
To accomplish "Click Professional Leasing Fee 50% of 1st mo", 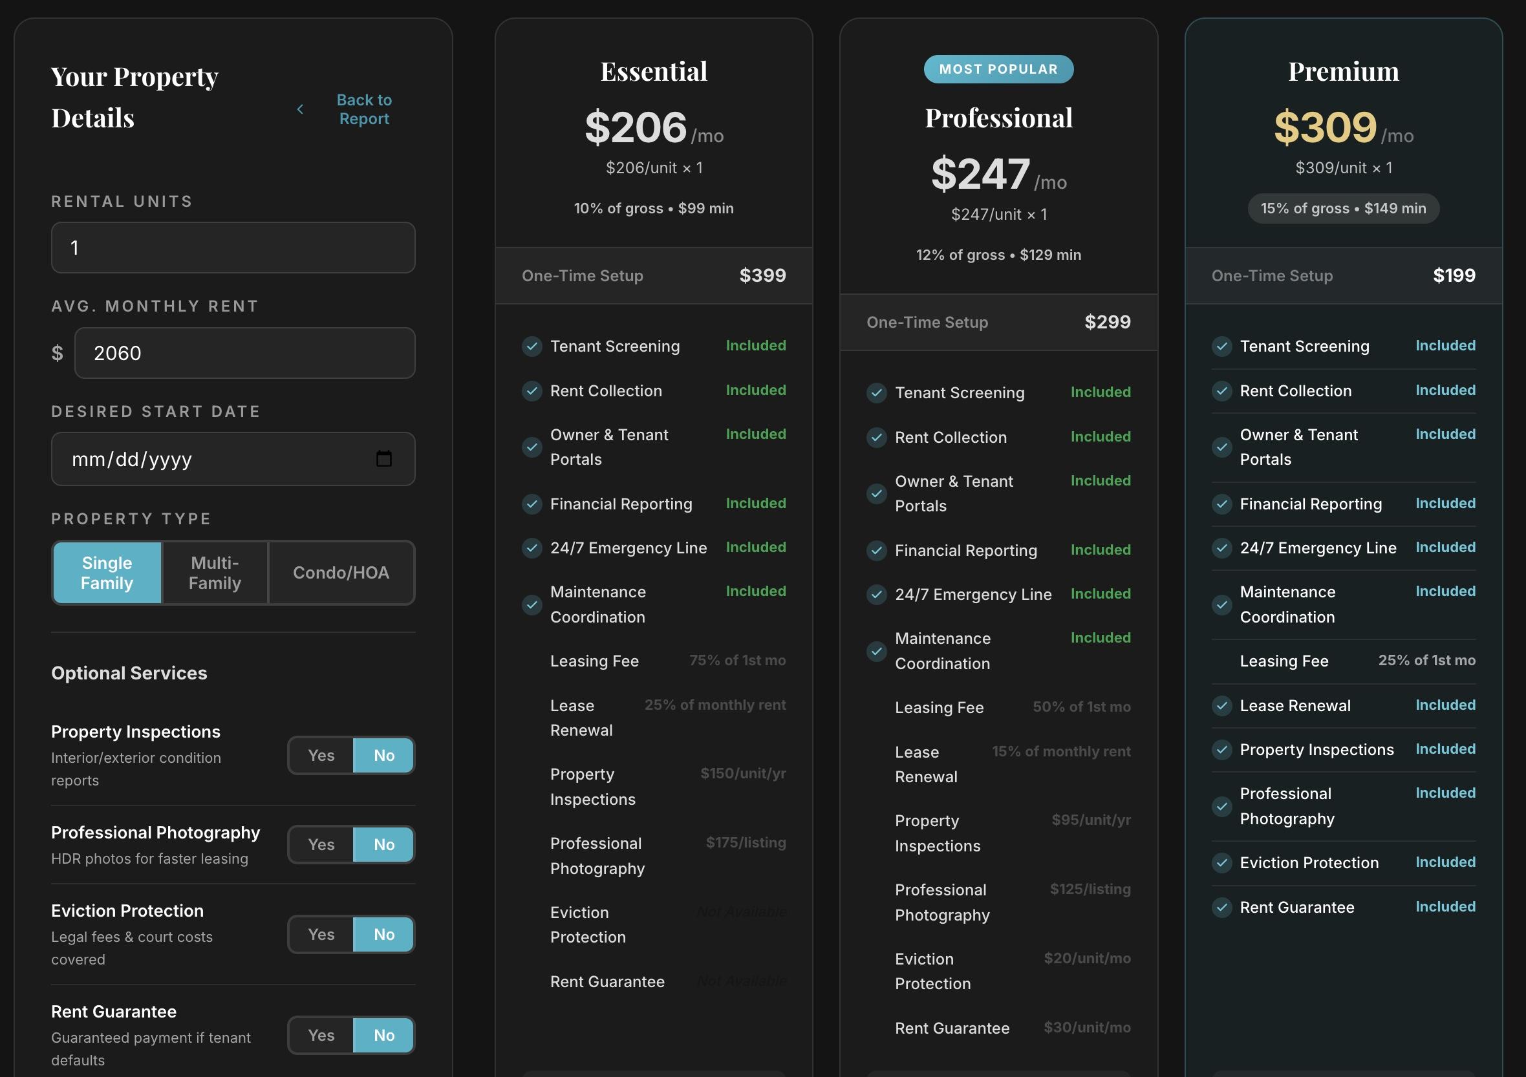I will tap(1081, 707).
